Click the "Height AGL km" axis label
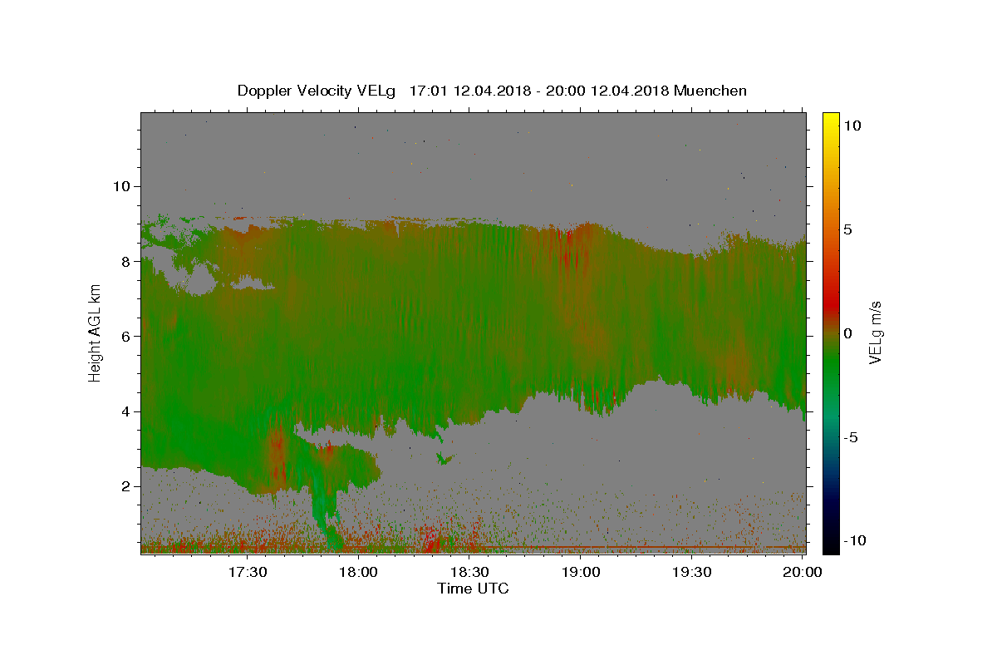The width and height of the screenshot is (997, 665). 95,332
